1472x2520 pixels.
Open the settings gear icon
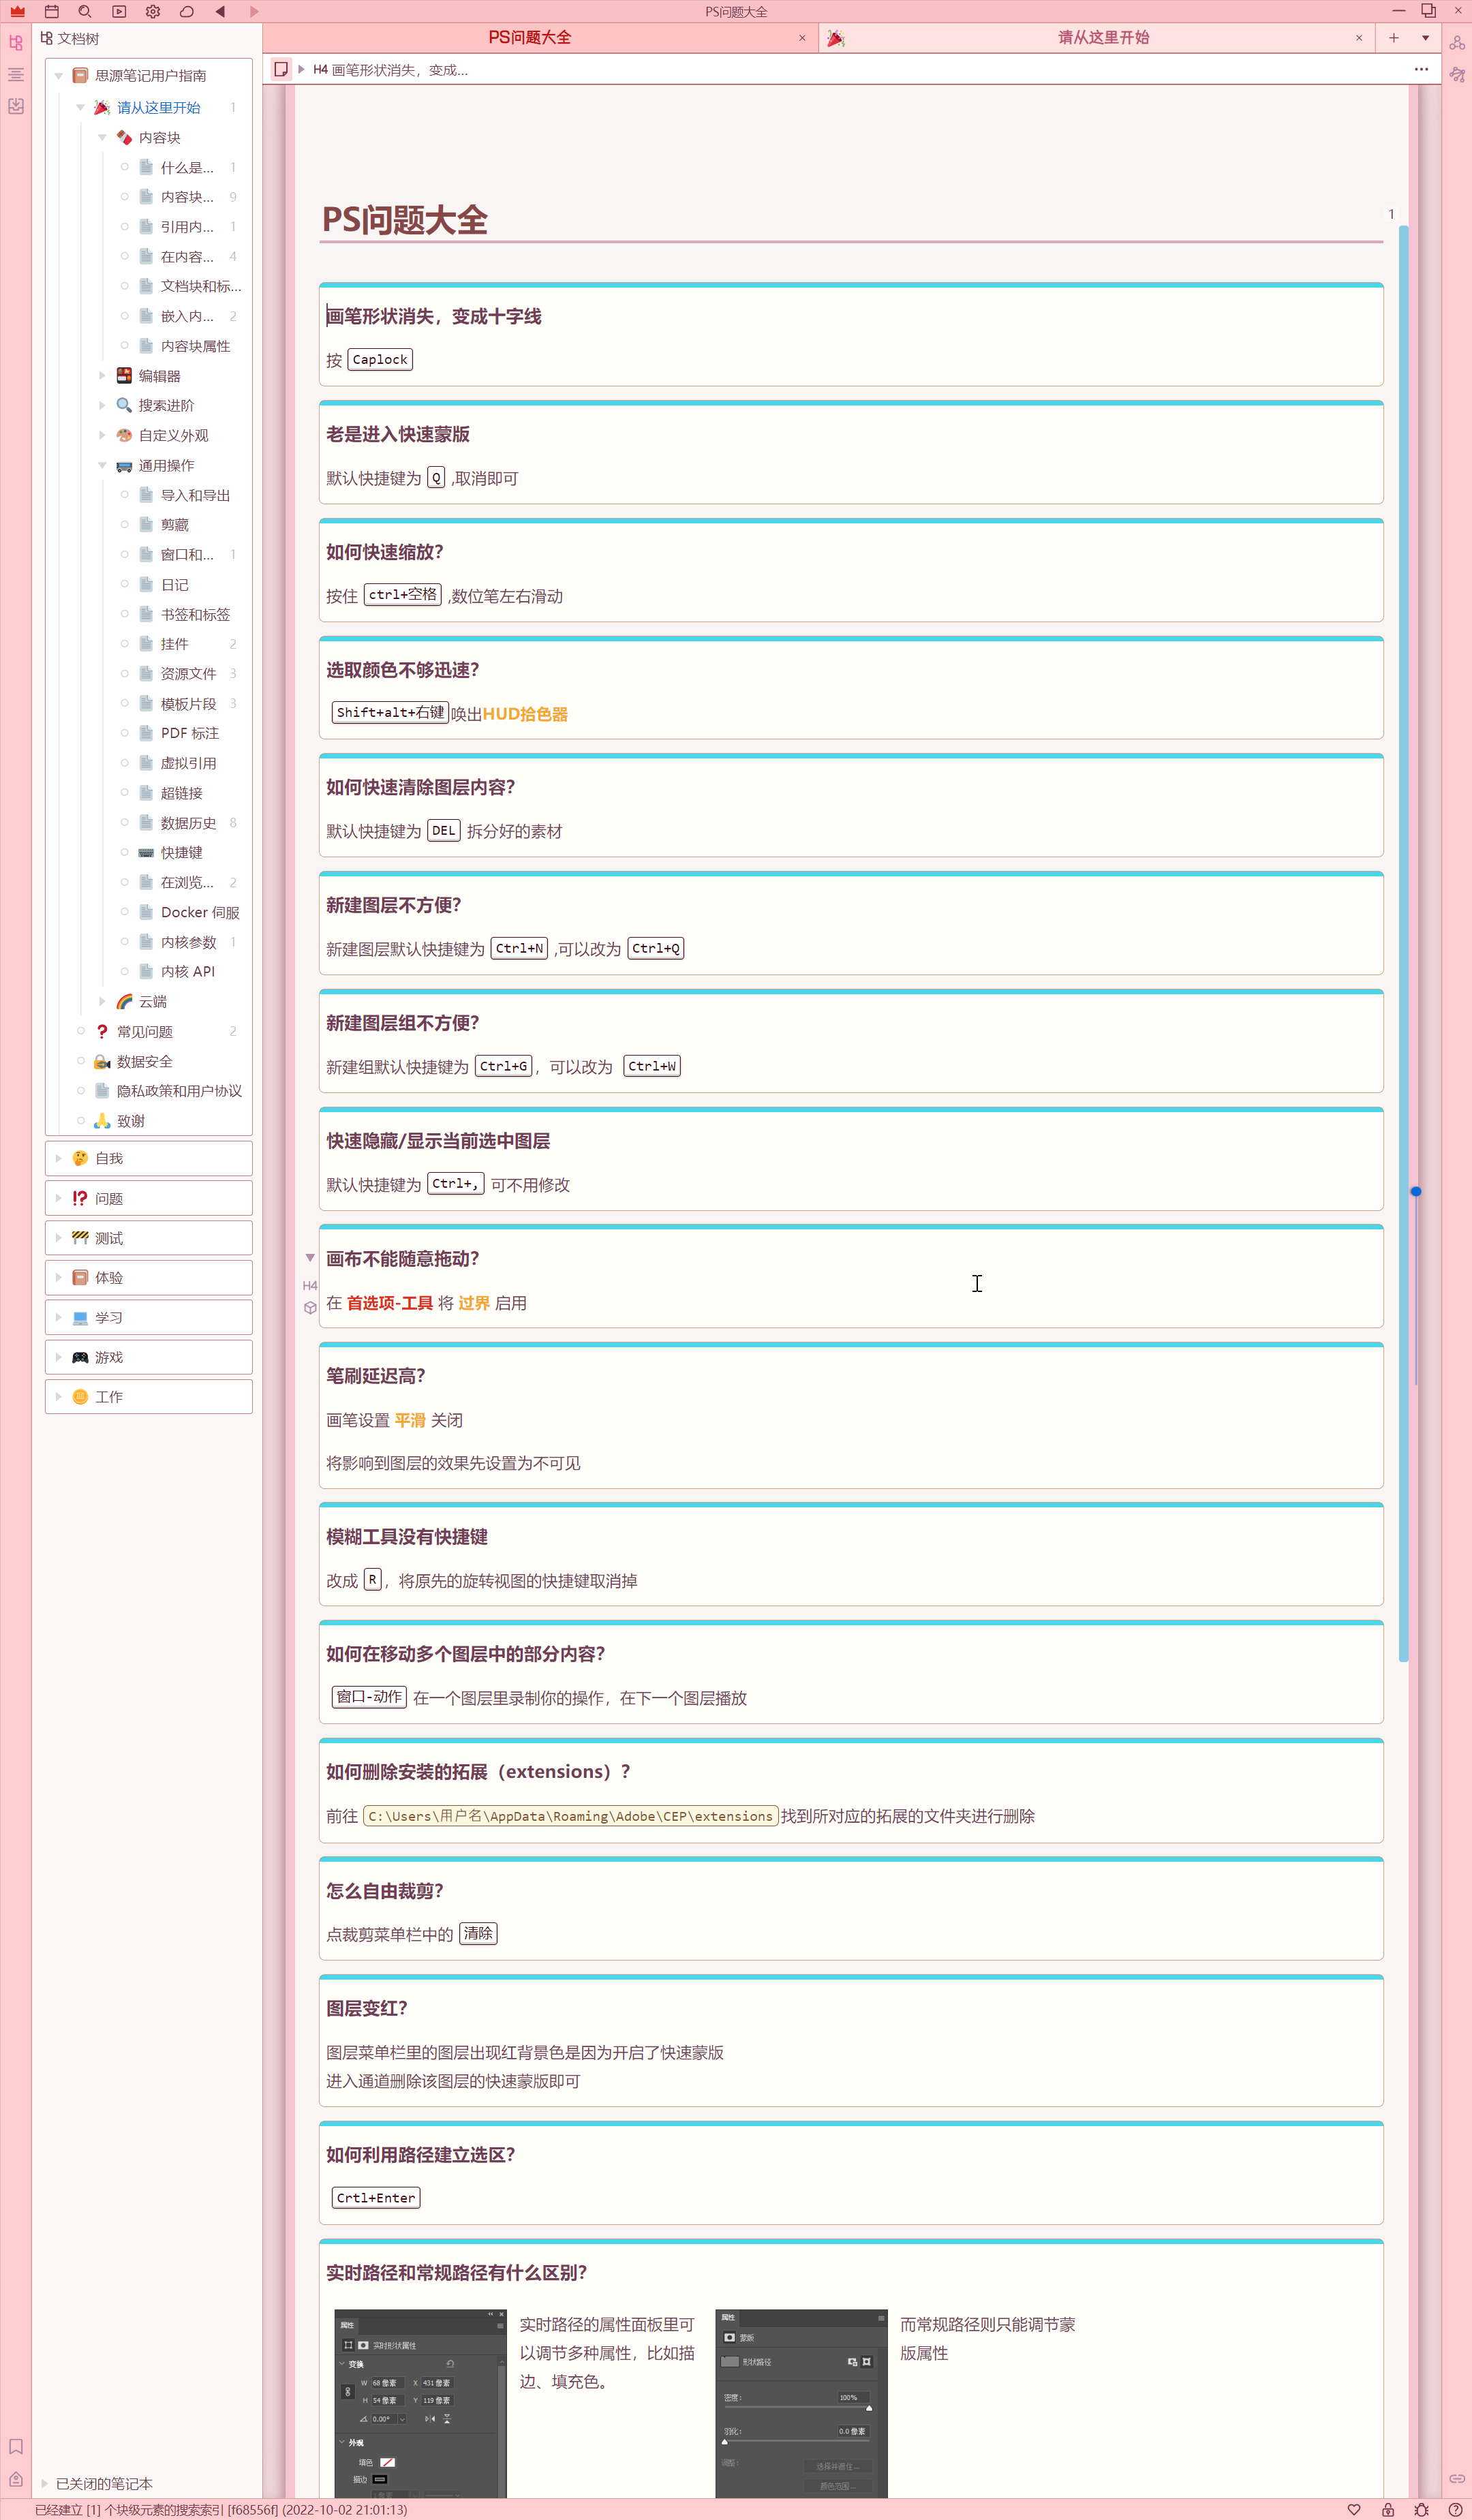(x=153, y=12)
